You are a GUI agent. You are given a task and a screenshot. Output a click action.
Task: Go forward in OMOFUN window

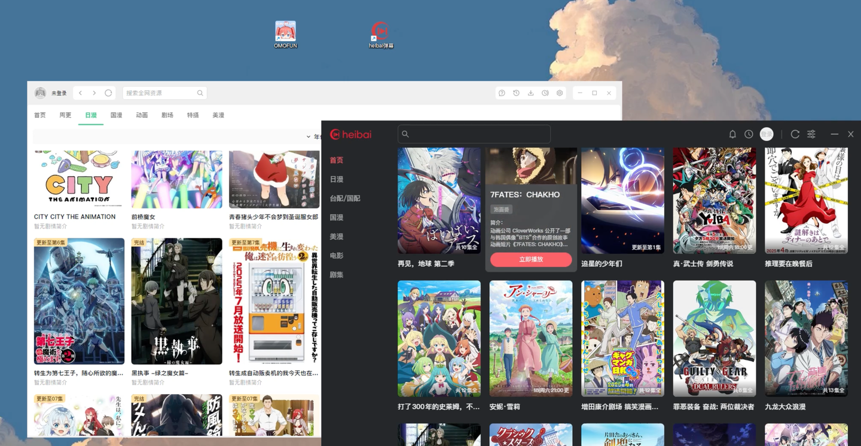tap(94, 93)
